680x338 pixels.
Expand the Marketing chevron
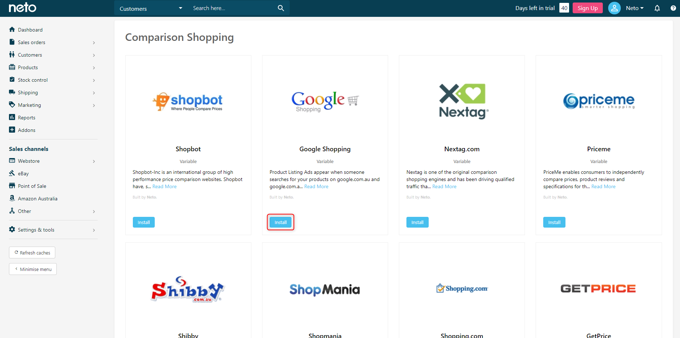pyautogui.click(x=94, y=105)
